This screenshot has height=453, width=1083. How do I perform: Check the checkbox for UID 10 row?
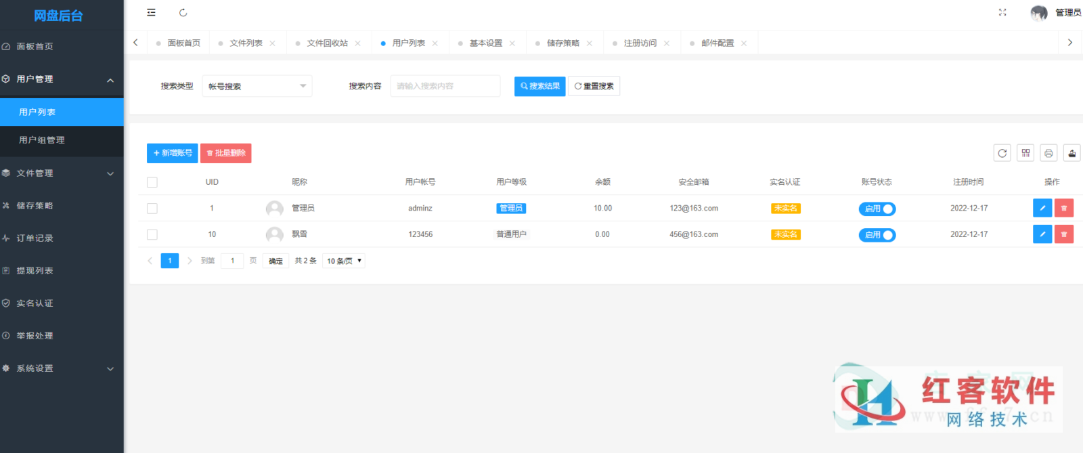[152, 234]
